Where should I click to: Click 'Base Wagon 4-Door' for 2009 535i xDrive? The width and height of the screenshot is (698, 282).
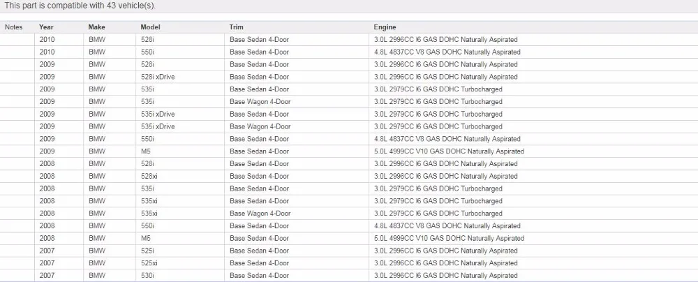coord(260,126)
